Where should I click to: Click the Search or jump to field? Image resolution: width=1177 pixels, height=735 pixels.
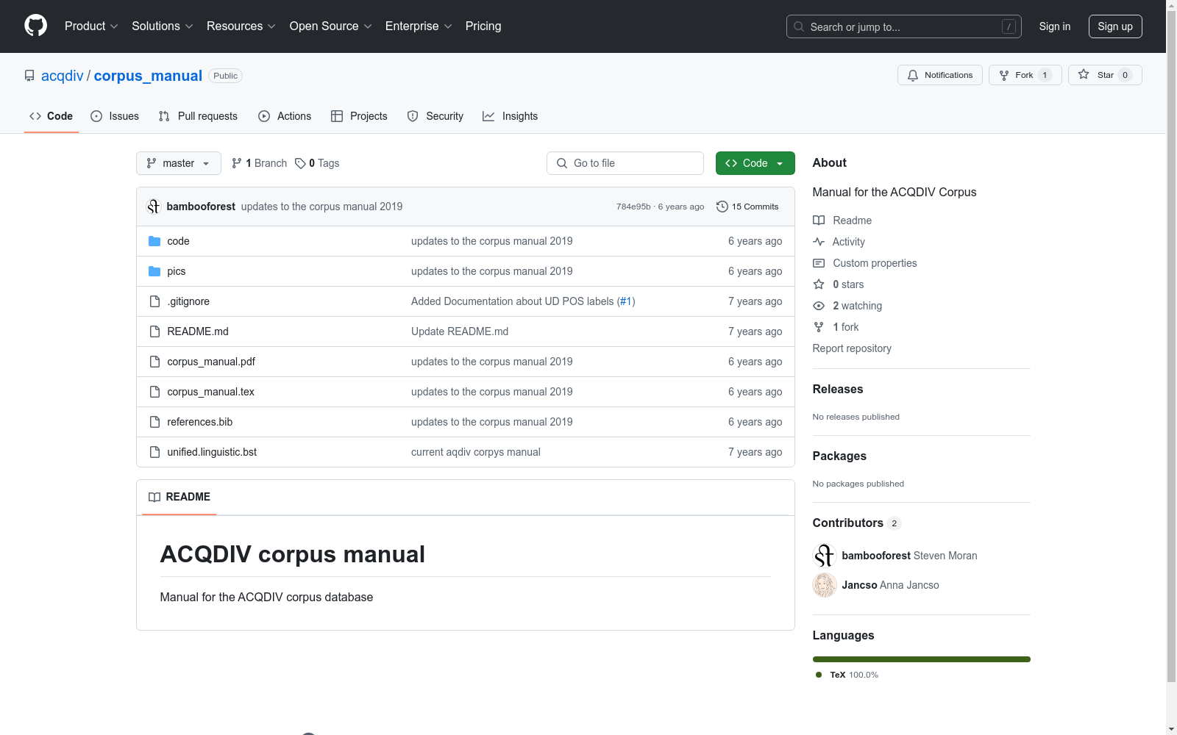click(904, 26)
